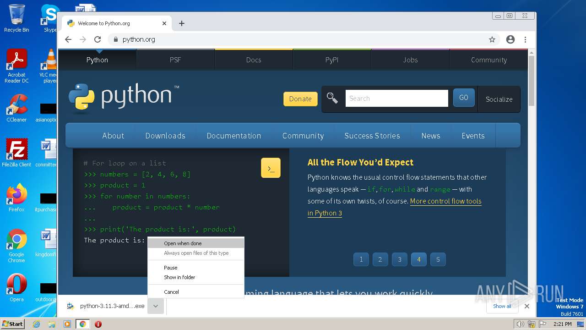The height and width of the screenshot is (330, 586).
Task: Click Always open files of this type
Action: (x=196, y=253)
